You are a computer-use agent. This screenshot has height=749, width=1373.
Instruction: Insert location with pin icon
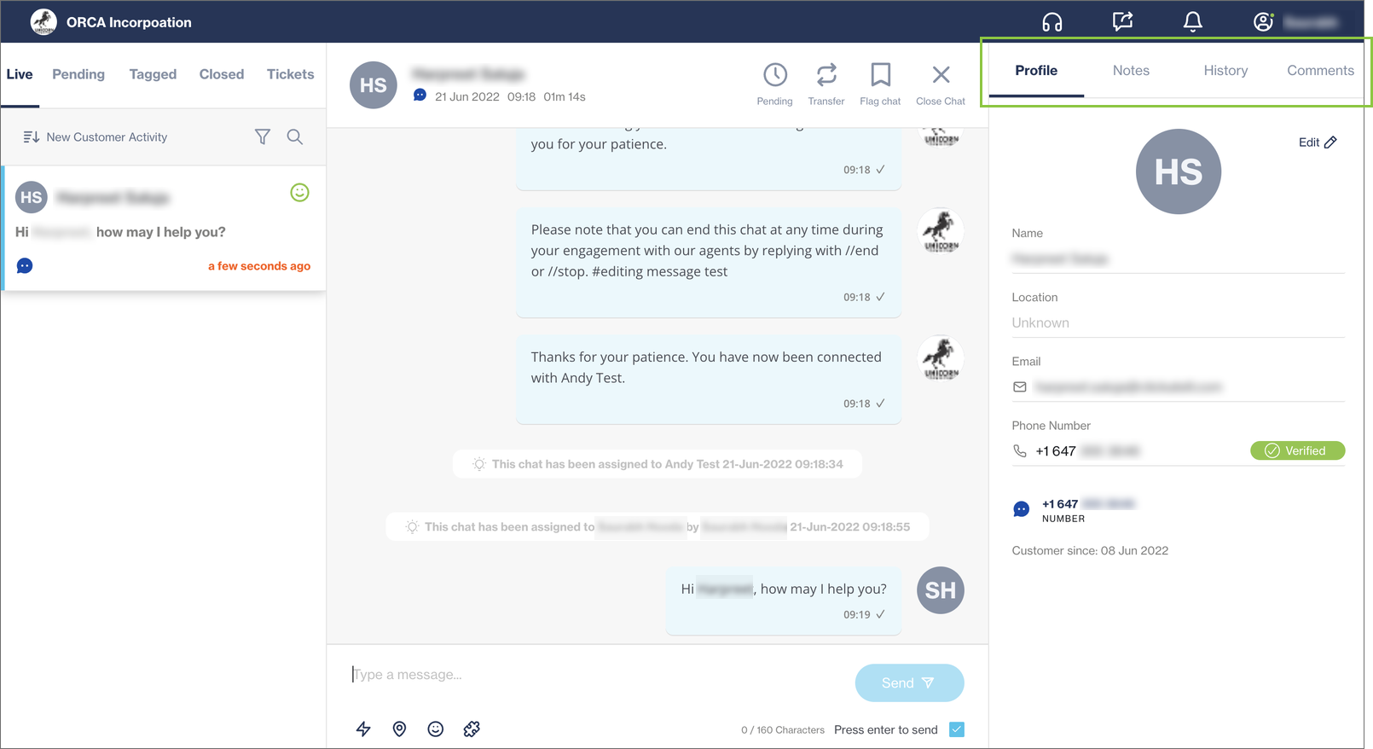click(399, 729)
